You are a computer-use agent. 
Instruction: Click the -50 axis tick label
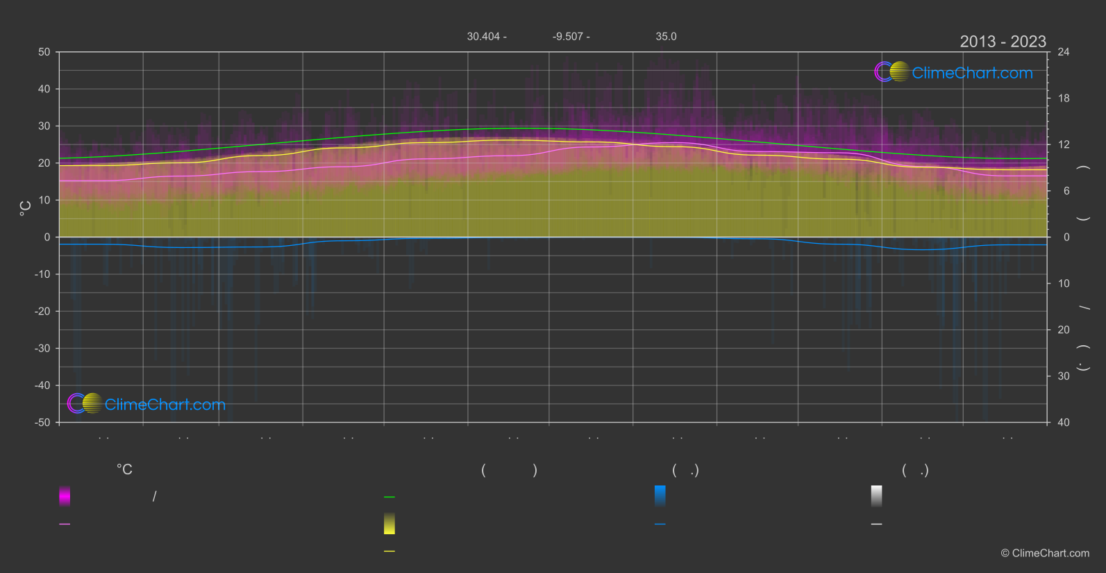coord(43,422)
